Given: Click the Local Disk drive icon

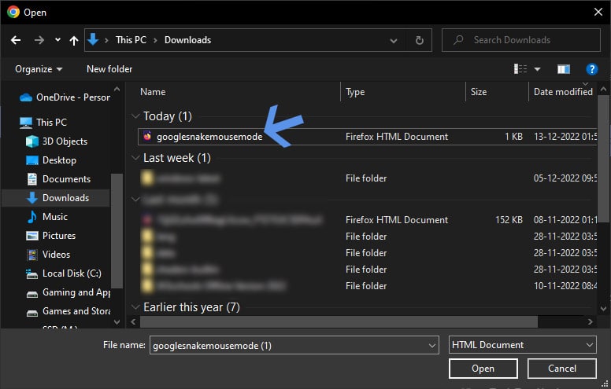Looking at the screenshot, I should pos(31,273).
